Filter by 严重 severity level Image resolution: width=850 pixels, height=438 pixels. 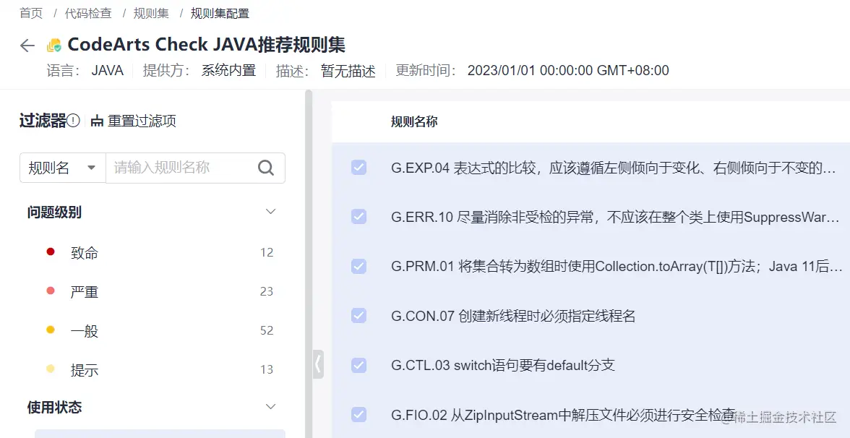pyautogui.click(x=84, y=292)
